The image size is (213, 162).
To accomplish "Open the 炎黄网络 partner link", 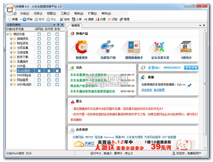I will click(x=78, y=137).
